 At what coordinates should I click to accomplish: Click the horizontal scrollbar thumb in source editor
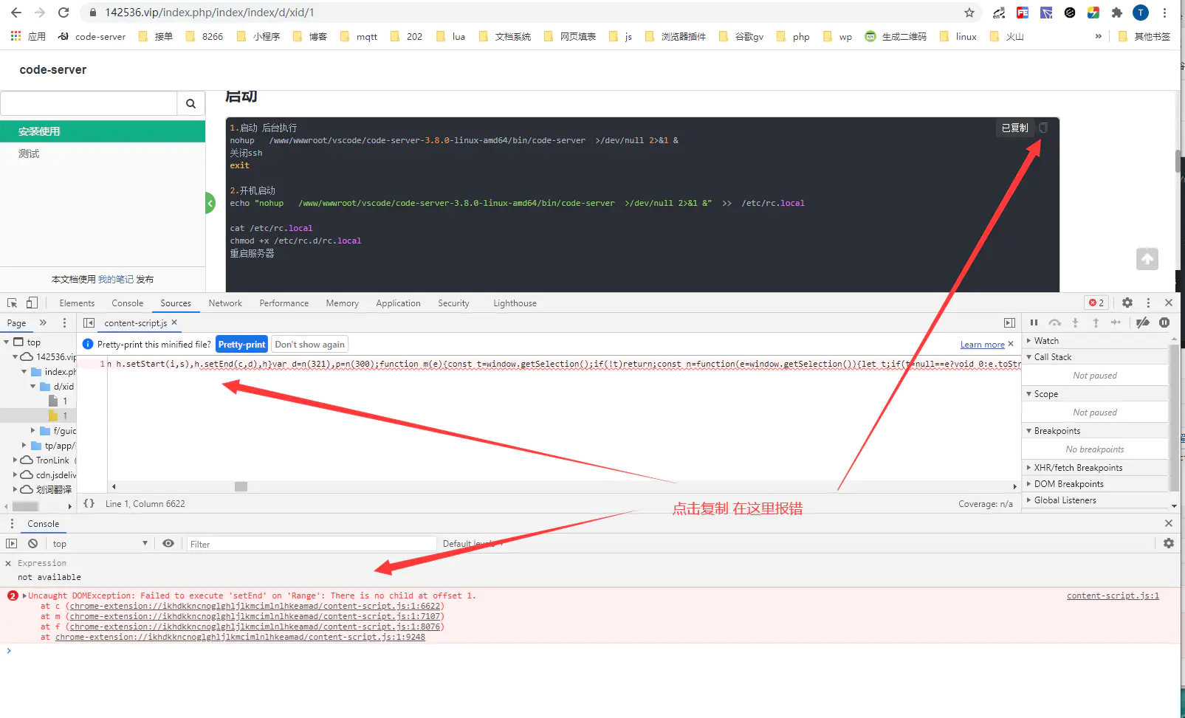(x=241, y=486)
